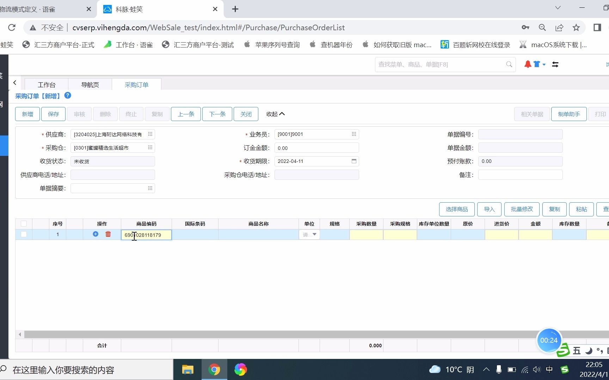Show hidden system tray icons
609x380 pixels.
pos(486,369)
